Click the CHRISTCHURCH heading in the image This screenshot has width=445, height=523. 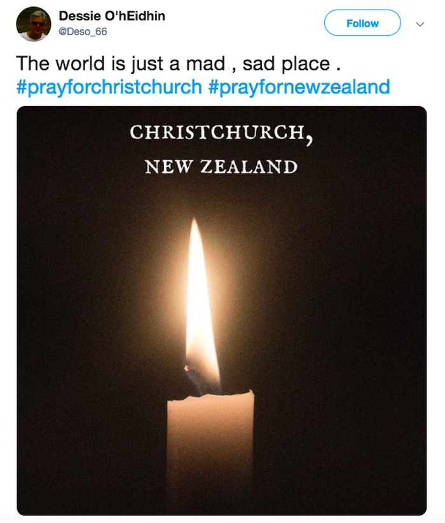coord(216,133)
